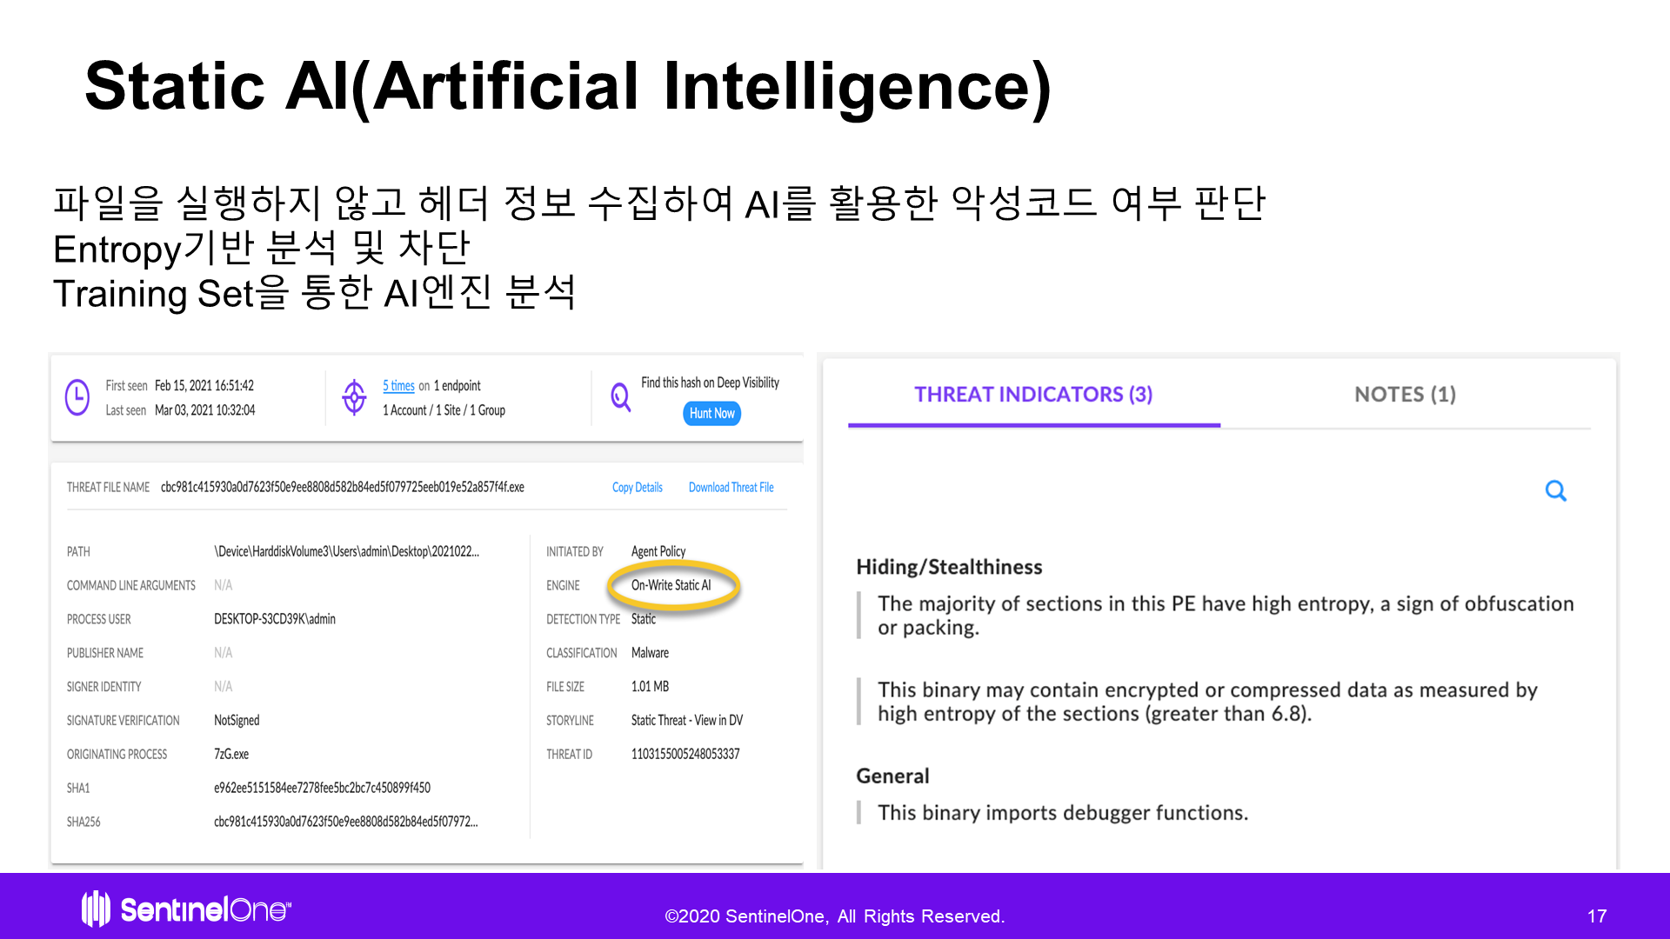Click the circled On-Write Static AI engine value
The height and width of the screenshot is (939, 1670).
671,586
